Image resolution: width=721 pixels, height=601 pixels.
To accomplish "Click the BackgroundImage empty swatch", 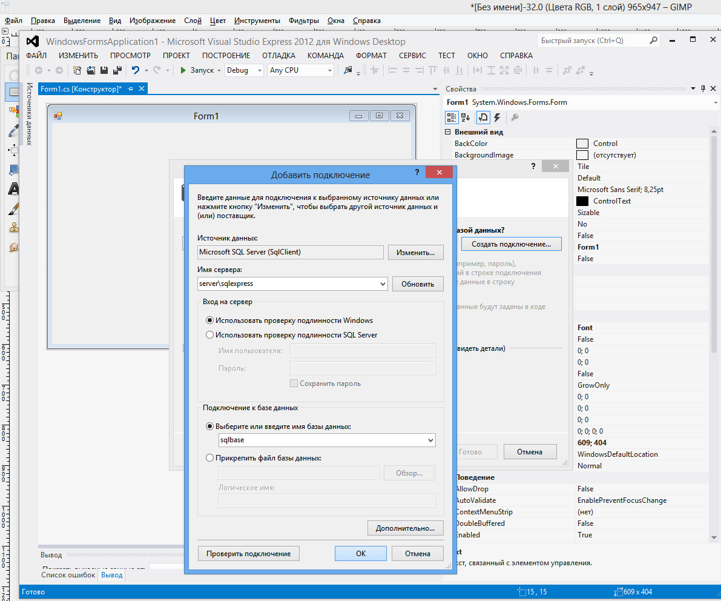I will [x=582, y=155].
